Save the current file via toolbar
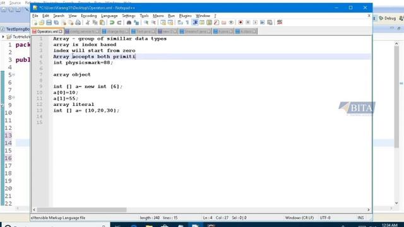The image size is (404, 227). point(49,23)
